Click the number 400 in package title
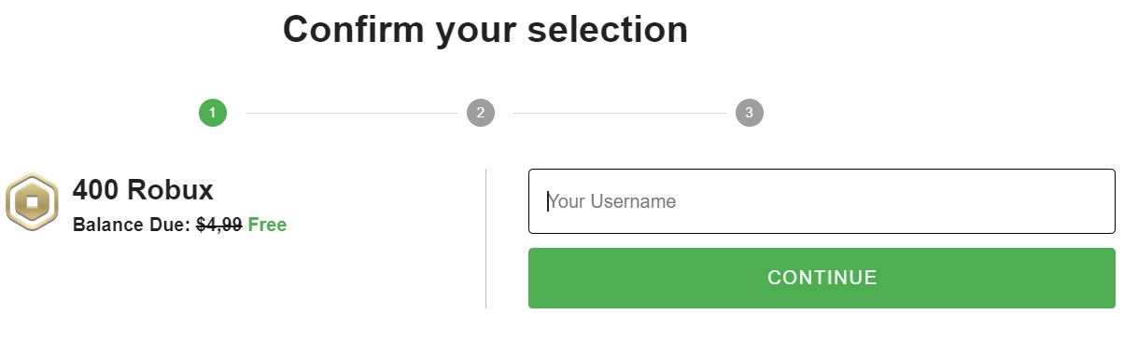Screen dimensions: 1124x342 tap(95, 190)
